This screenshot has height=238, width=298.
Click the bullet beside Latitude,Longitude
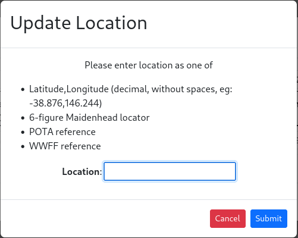coord(23,89)
